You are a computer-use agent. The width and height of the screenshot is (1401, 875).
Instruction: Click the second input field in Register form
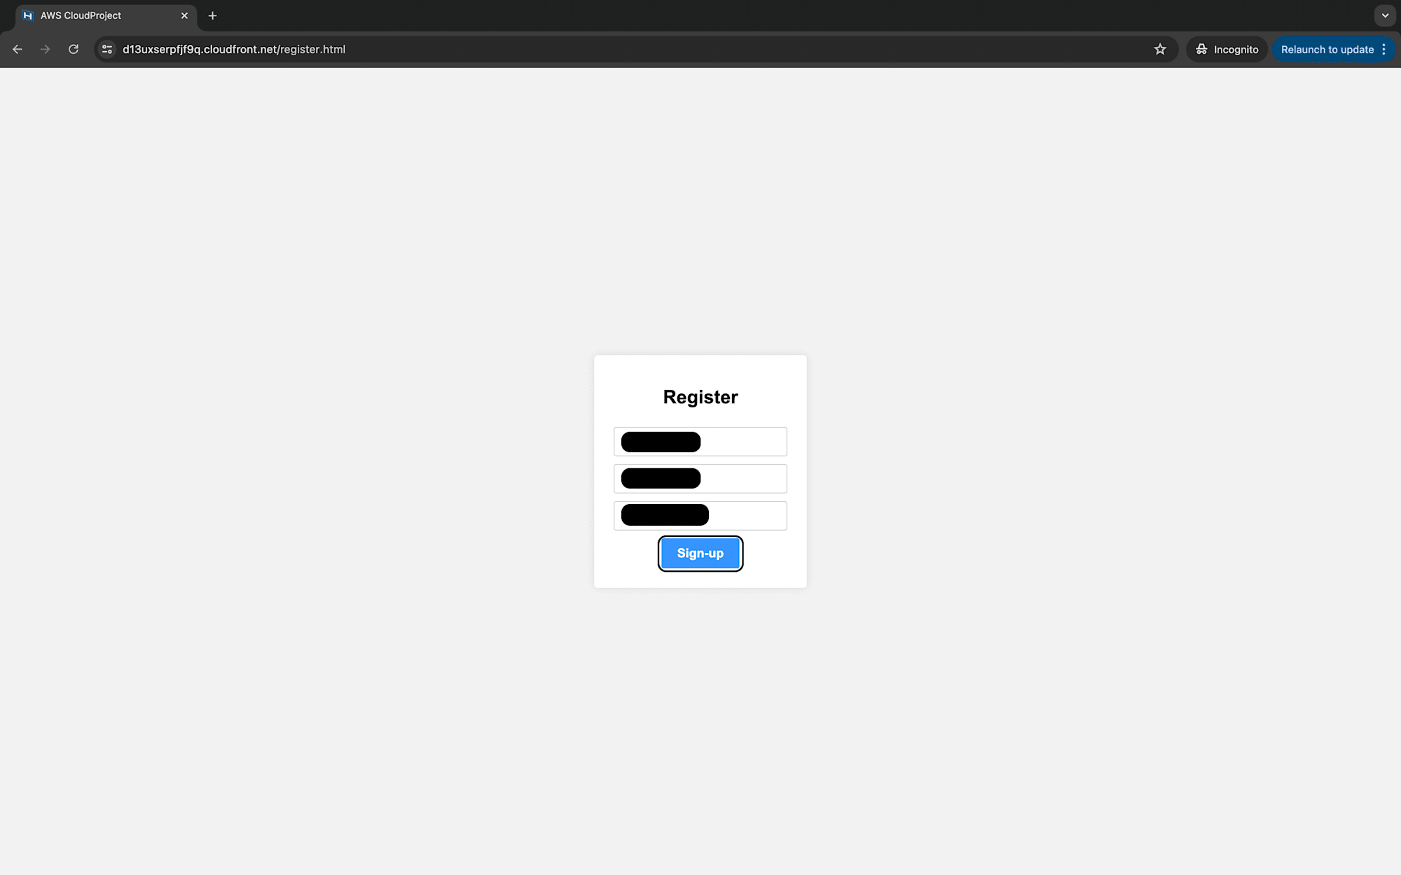click(x=700, y=478)
